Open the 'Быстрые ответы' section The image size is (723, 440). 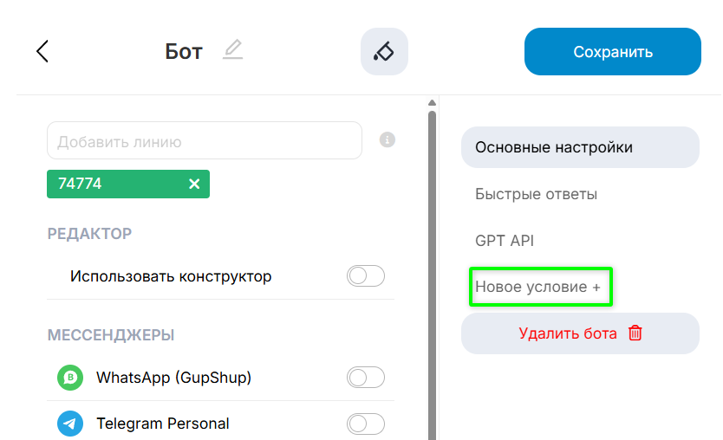[x=536, y=194]
